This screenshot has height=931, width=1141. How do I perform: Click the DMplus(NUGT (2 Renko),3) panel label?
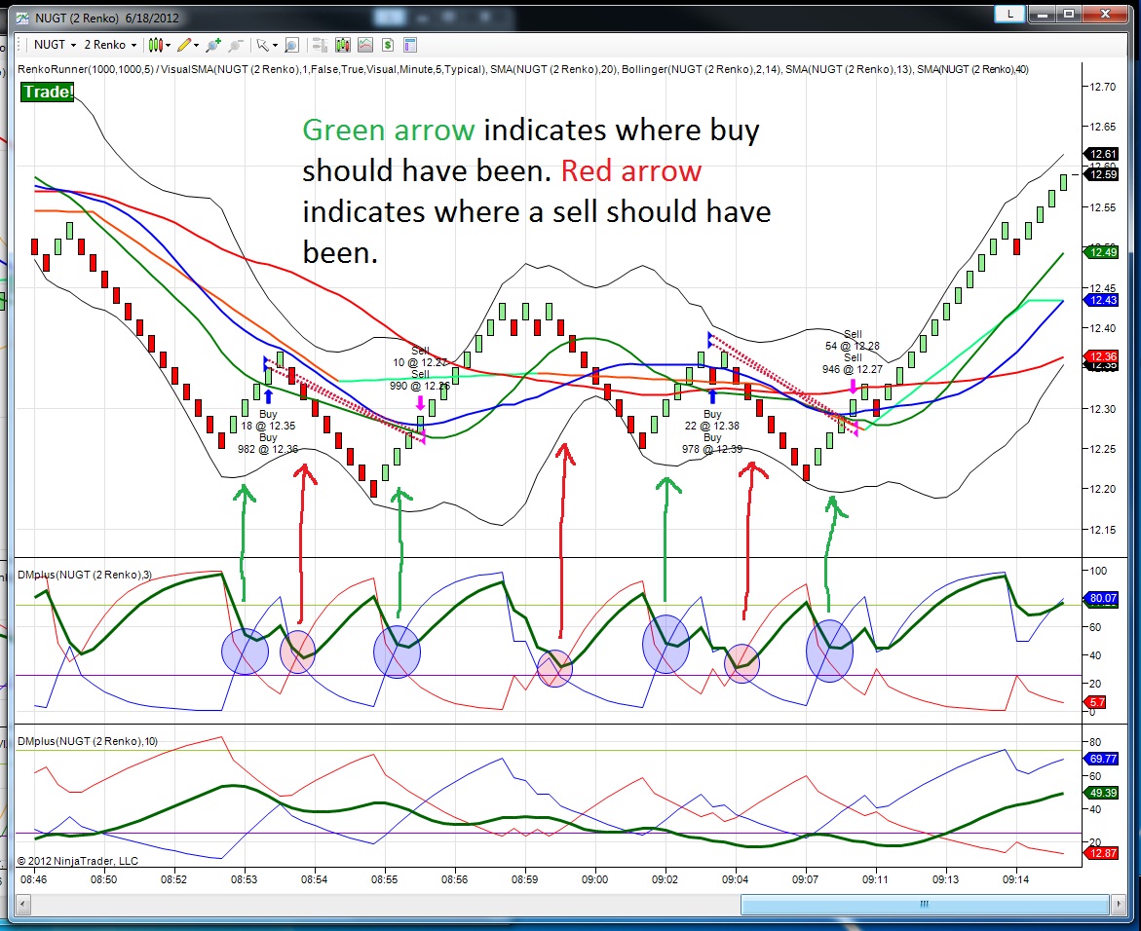click(x=85, y=575)
